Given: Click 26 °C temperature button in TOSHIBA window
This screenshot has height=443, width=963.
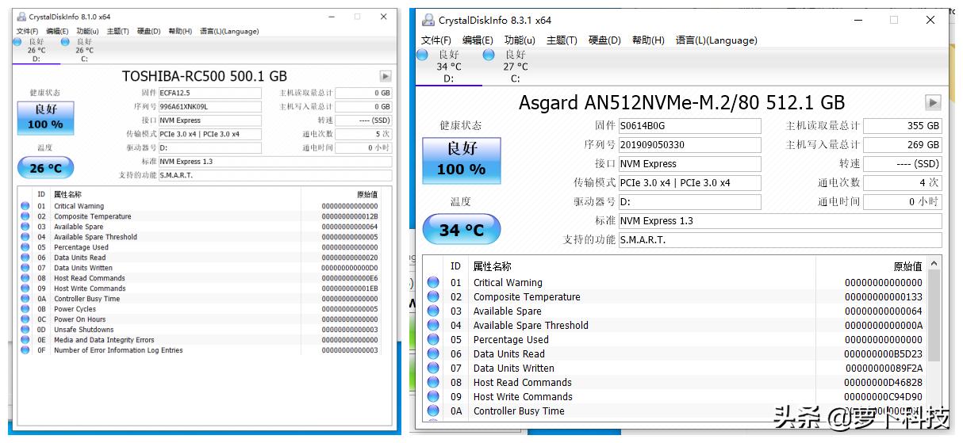Looking at the screenshot, I should pyautogui.click(x=45, y=168).
